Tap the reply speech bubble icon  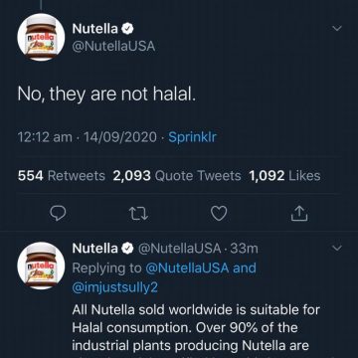pyautogui.click(x=59, y=214)
